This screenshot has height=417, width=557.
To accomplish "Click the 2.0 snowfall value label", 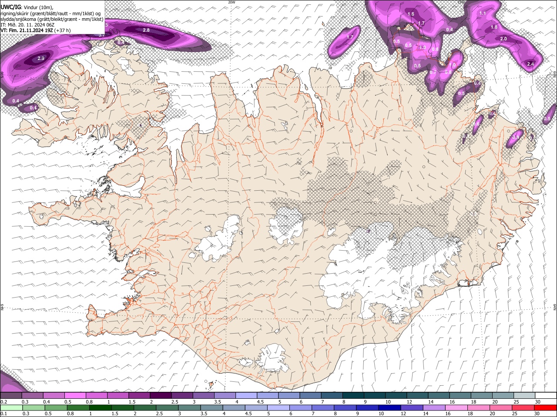I will [x=503, y=39].
